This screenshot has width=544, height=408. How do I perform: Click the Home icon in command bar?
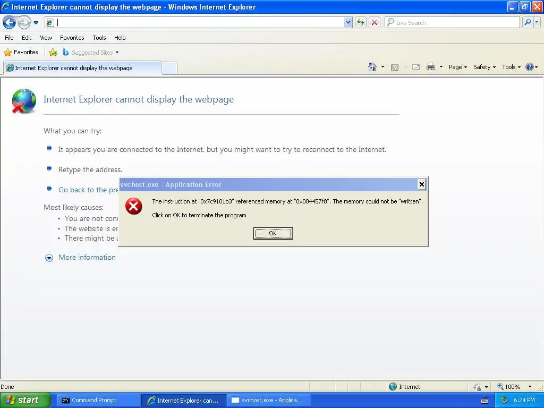tap(372, 67)
